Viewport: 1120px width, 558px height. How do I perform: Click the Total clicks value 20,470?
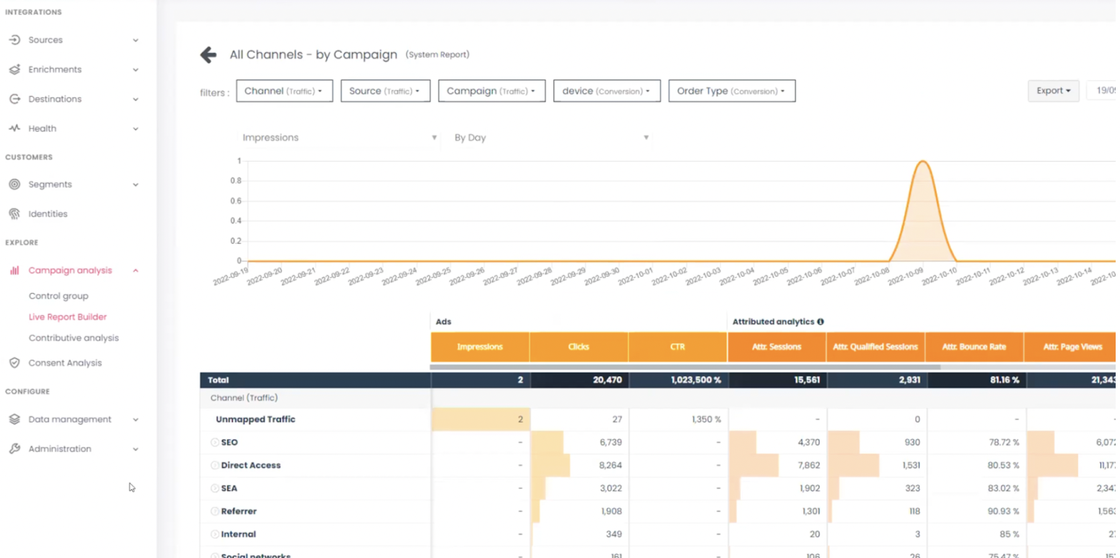coord(608,380)
